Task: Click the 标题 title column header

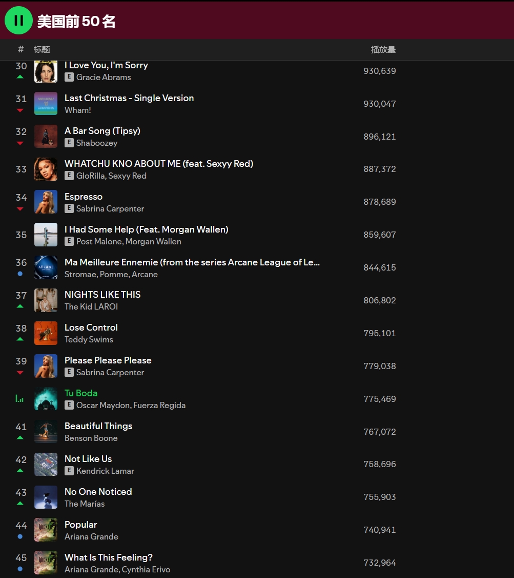Action: 42,49
